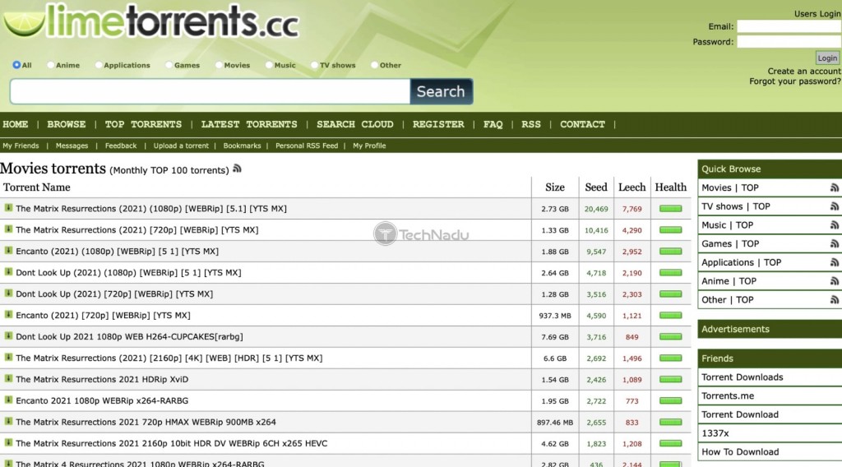This screenshot has height=467, width=842.
Task: Open Personal RSS Feed link
Action: click(x=307, y=146)
